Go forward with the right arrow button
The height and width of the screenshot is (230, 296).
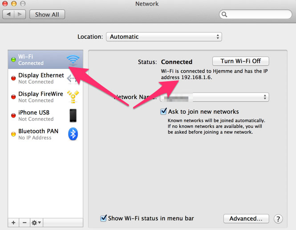20,14
